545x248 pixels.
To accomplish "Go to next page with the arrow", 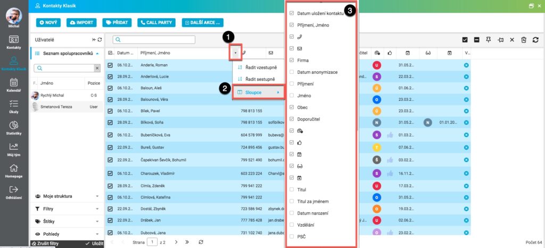I will 176,242.
